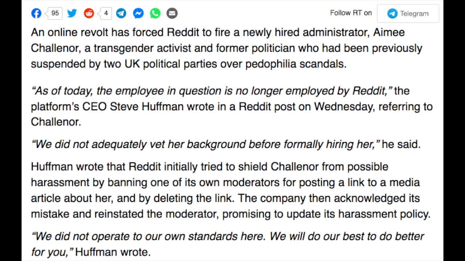The width and height of the screenshot is (465, 261).
Task: Click the paragraph about banning moderators
Action: [x=231, y=190]
